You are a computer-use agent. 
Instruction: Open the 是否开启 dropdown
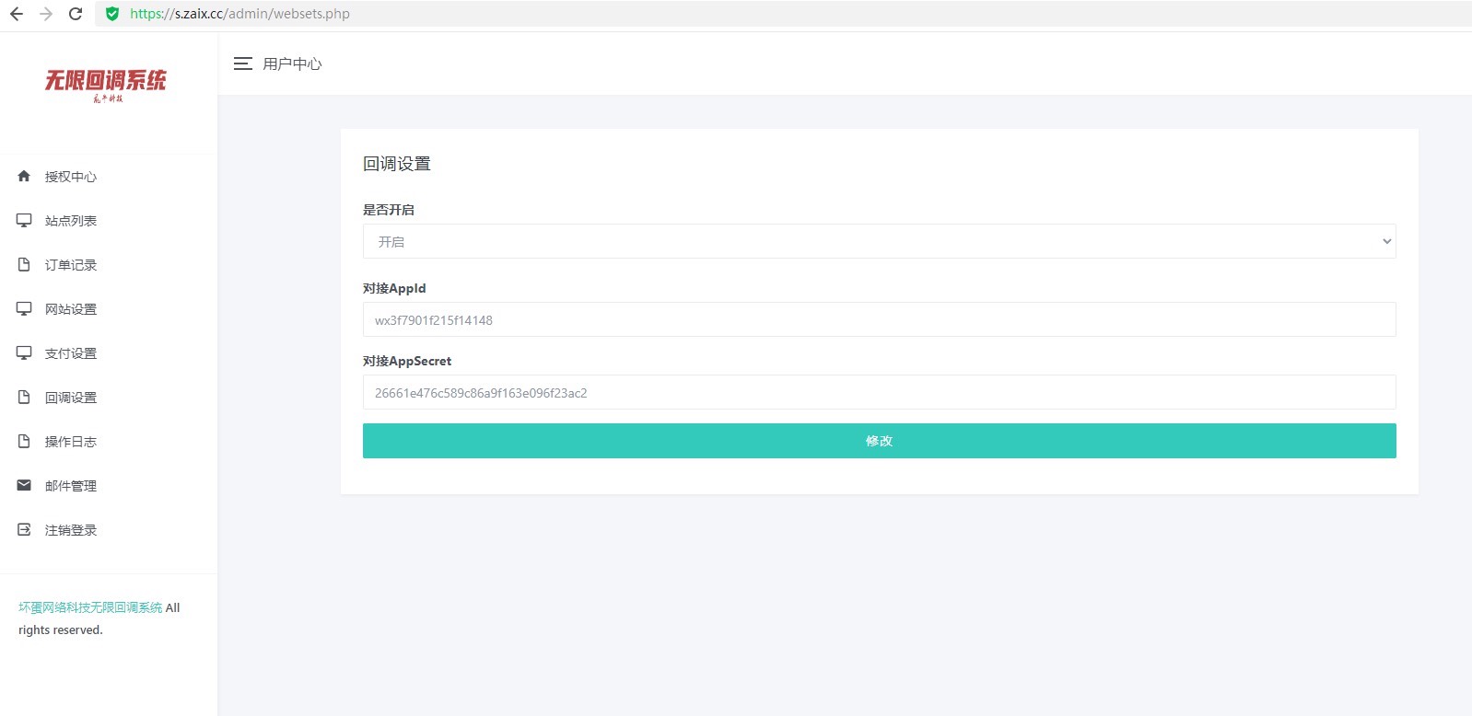879,241
